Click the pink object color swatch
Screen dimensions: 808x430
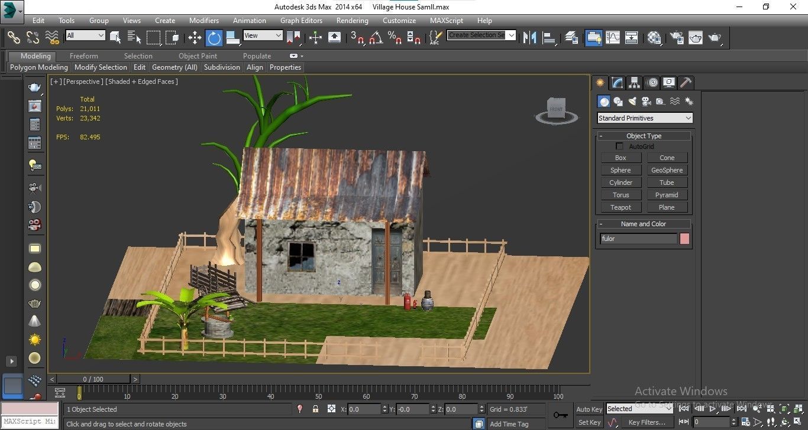click(x=684, y=239)
